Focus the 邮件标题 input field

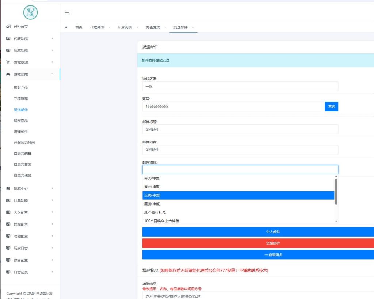click(240, 129)
